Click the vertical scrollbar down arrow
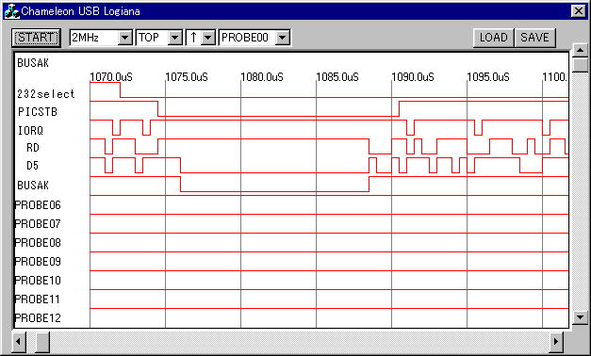Viewport: 591px width, 356px height. point(580,316)
